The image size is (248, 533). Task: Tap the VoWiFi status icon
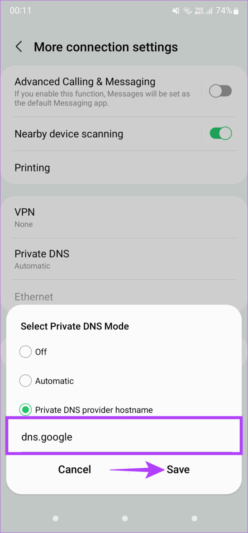[199, 11]
